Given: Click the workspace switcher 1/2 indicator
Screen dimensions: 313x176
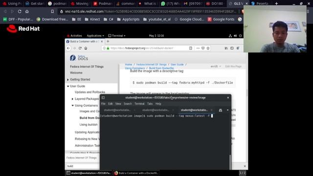Looking at the screenshot, I should click(x=243, y=173).
